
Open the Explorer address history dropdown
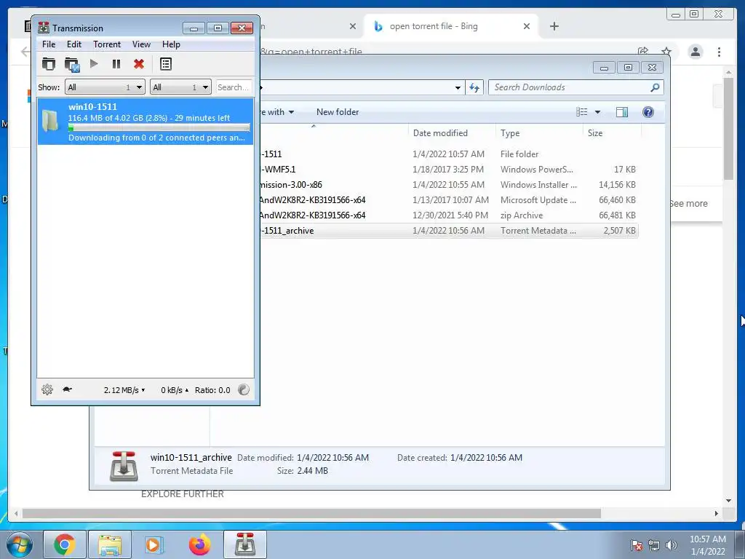click(x=458, y=87)
